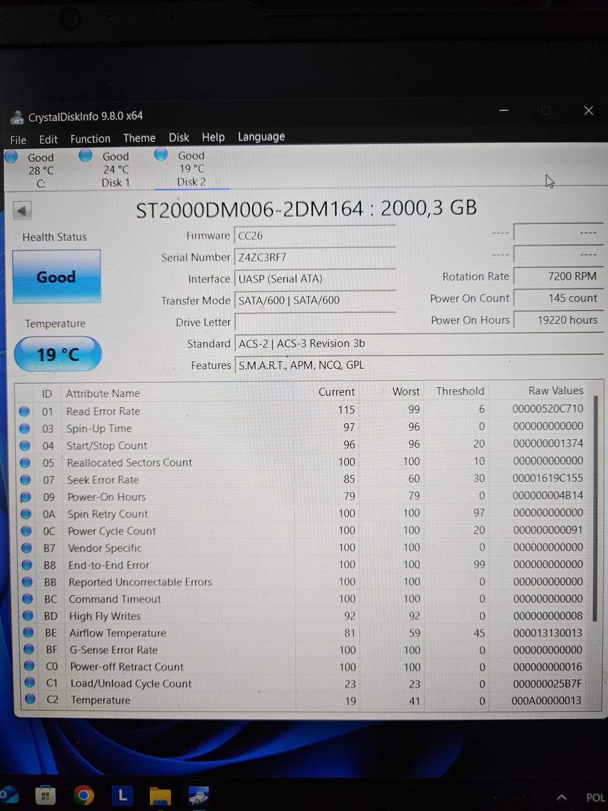The image size is (608, 811).
Task: Click the status dot for Command Timeout
Action: [28, 599]
